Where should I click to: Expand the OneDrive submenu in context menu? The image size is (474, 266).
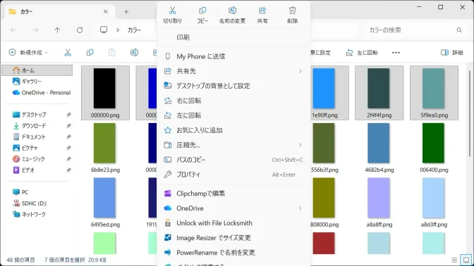click(233, 208)
